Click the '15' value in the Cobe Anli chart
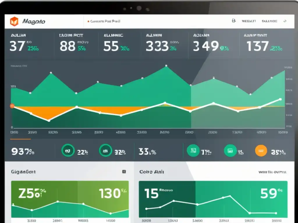Image resolution: width=298 pixels, height=223 pixels. (151, 194)
